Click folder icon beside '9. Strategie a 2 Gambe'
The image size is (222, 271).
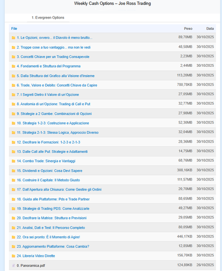[x=14, y=114]
